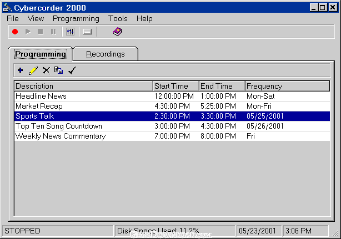Copy the selected program entry
This screenshot has width=341, height=239.
click(x=58, y=70)
